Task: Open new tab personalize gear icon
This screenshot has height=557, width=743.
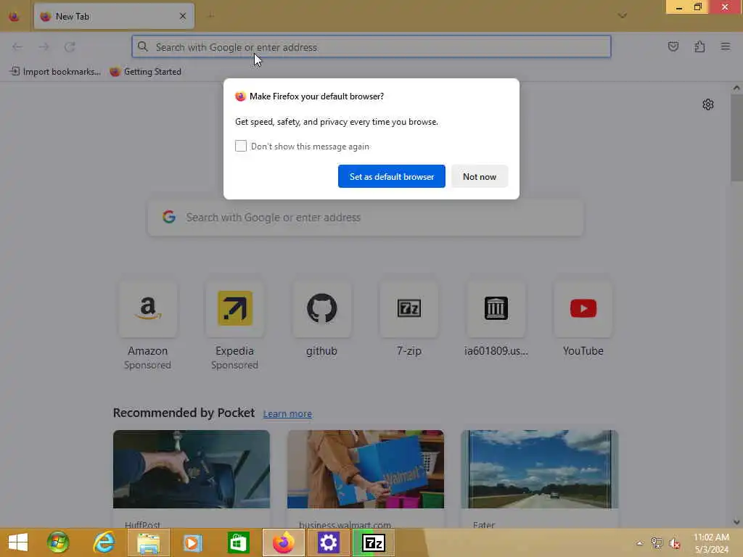Action: pos(708,104)
